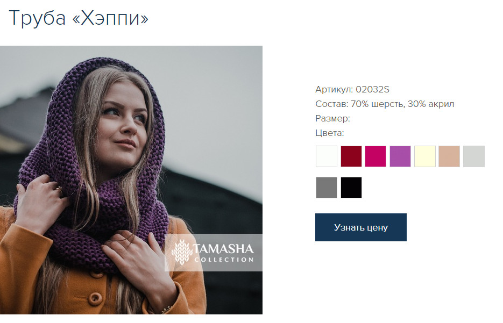Click the orange coat button in photo
503x323 pixels.
96,298
